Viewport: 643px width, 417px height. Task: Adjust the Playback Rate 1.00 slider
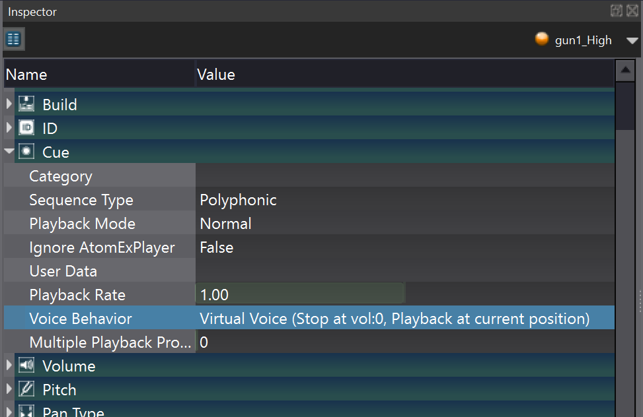click(300, 294)
